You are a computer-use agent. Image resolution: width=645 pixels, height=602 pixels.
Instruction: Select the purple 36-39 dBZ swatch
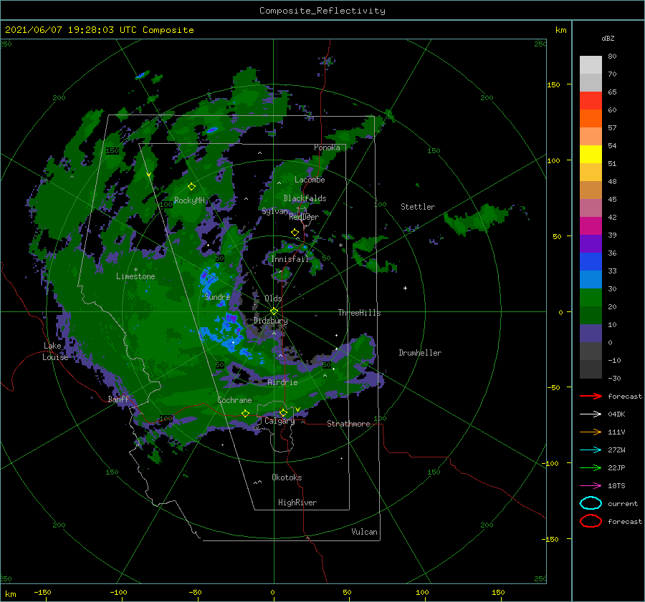pyautogui.click(x=591, y=243)
